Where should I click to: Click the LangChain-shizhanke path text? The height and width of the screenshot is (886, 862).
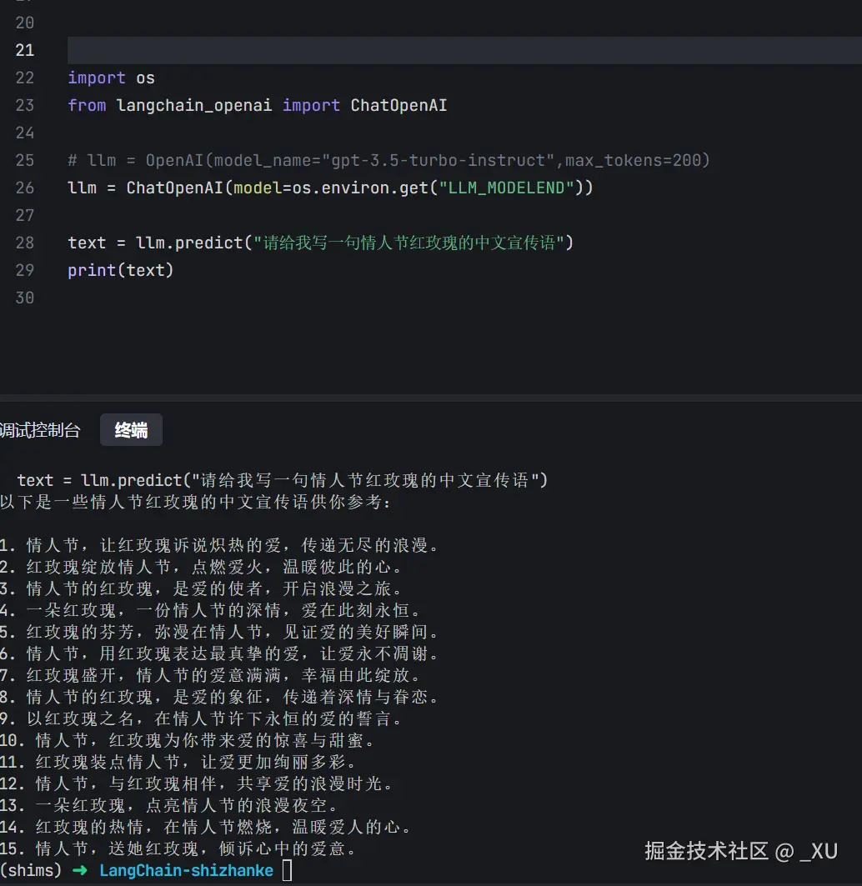(185, 869)
